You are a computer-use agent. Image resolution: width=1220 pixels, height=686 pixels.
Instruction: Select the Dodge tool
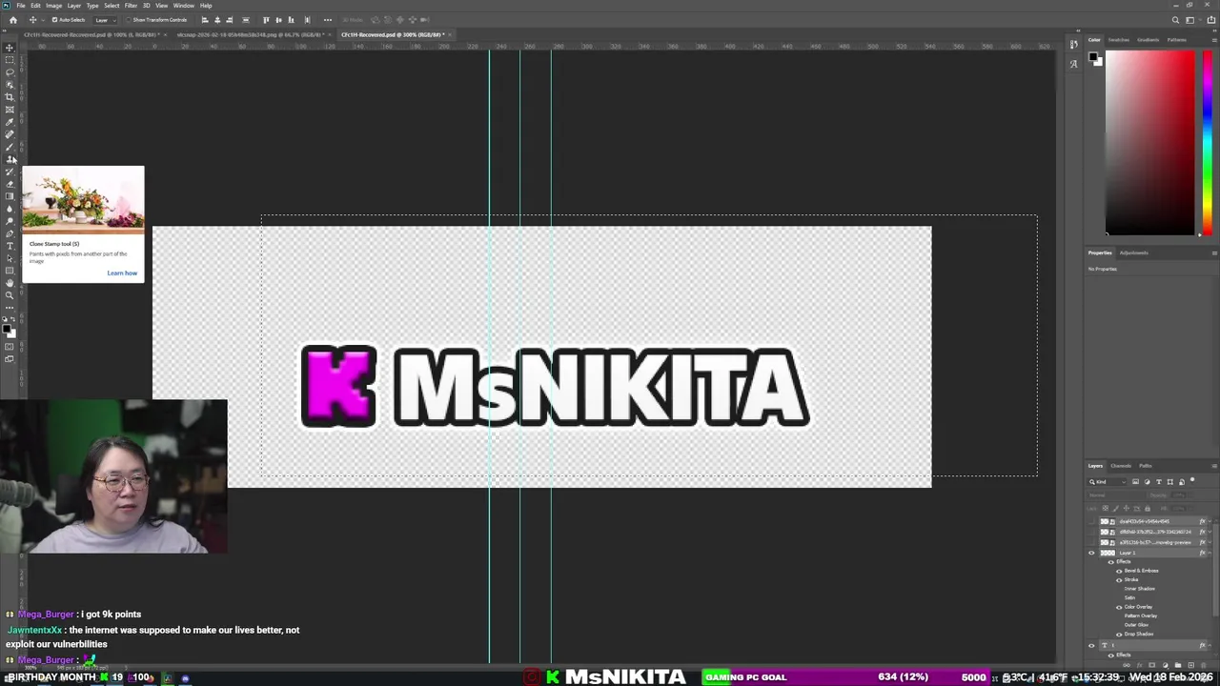[x=10, y=220]
